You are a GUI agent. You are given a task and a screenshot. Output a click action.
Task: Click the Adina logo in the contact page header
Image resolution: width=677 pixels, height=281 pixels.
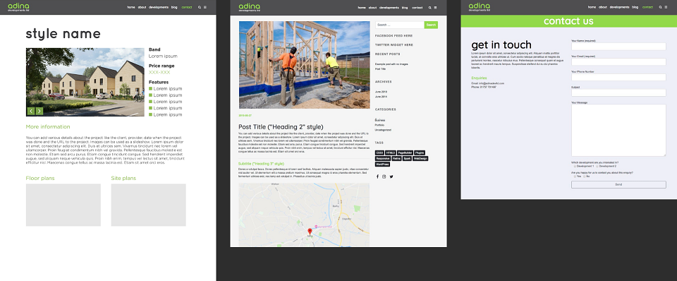point(480,7)
